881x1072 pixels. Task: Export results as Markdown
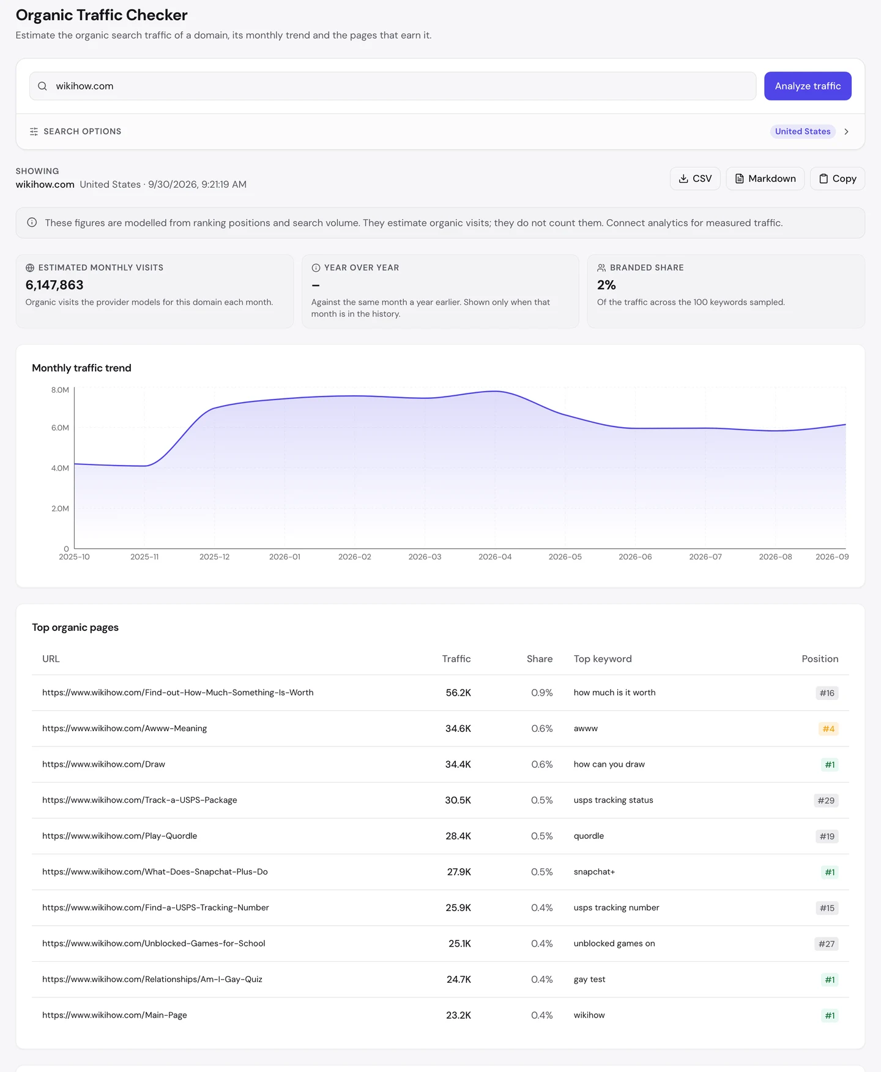click(x=765, y=179)
